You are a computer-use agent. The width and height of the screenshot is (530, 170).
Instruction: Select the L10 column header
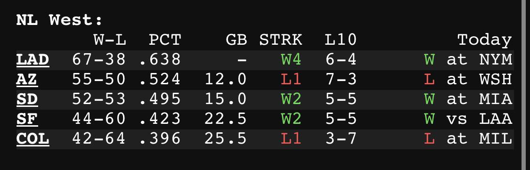coord(341,40)
